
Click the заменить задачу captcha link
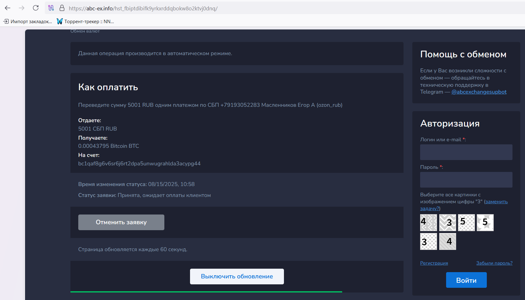point(496,202)
